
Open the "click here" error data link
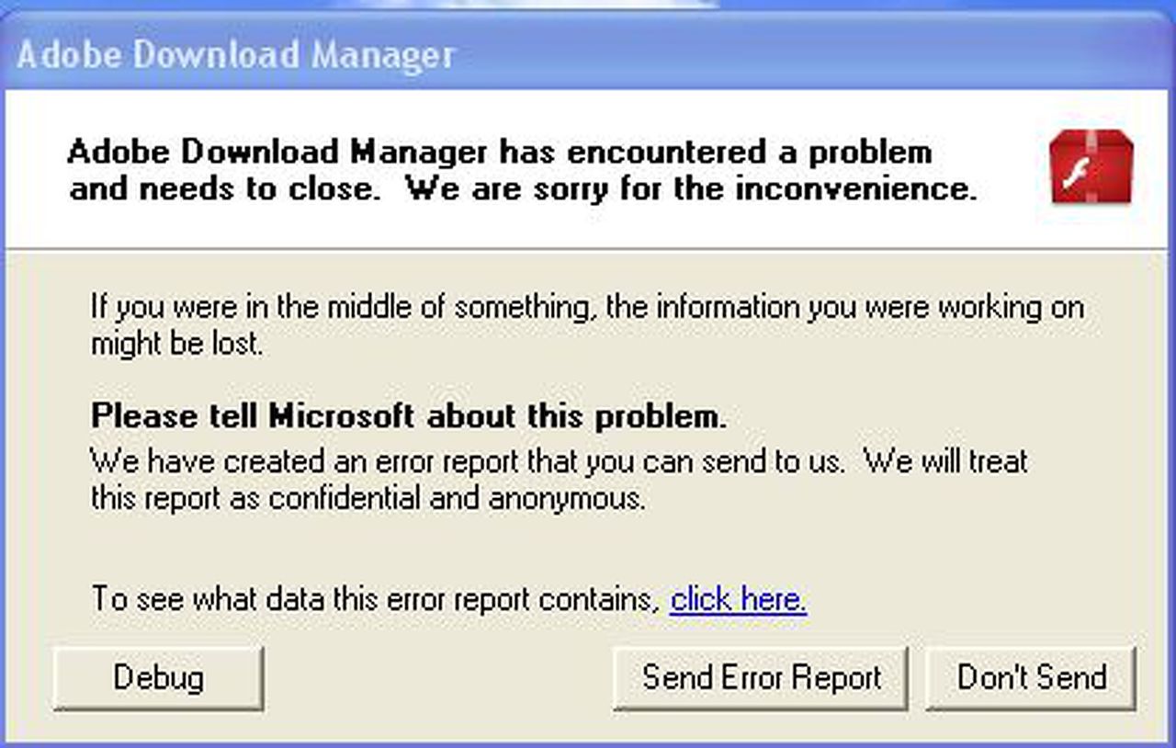(x=738, y=600)
